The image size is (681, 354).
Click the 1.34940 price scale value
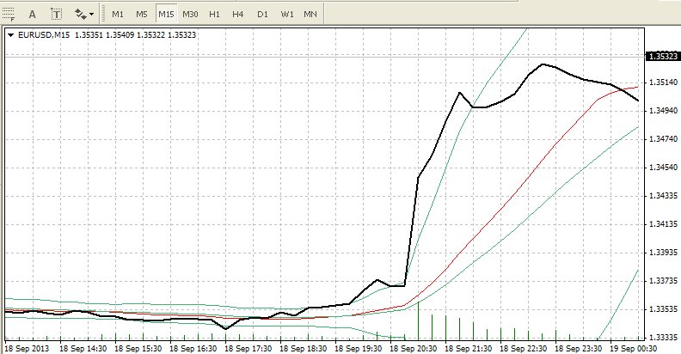tap(663, 111)
